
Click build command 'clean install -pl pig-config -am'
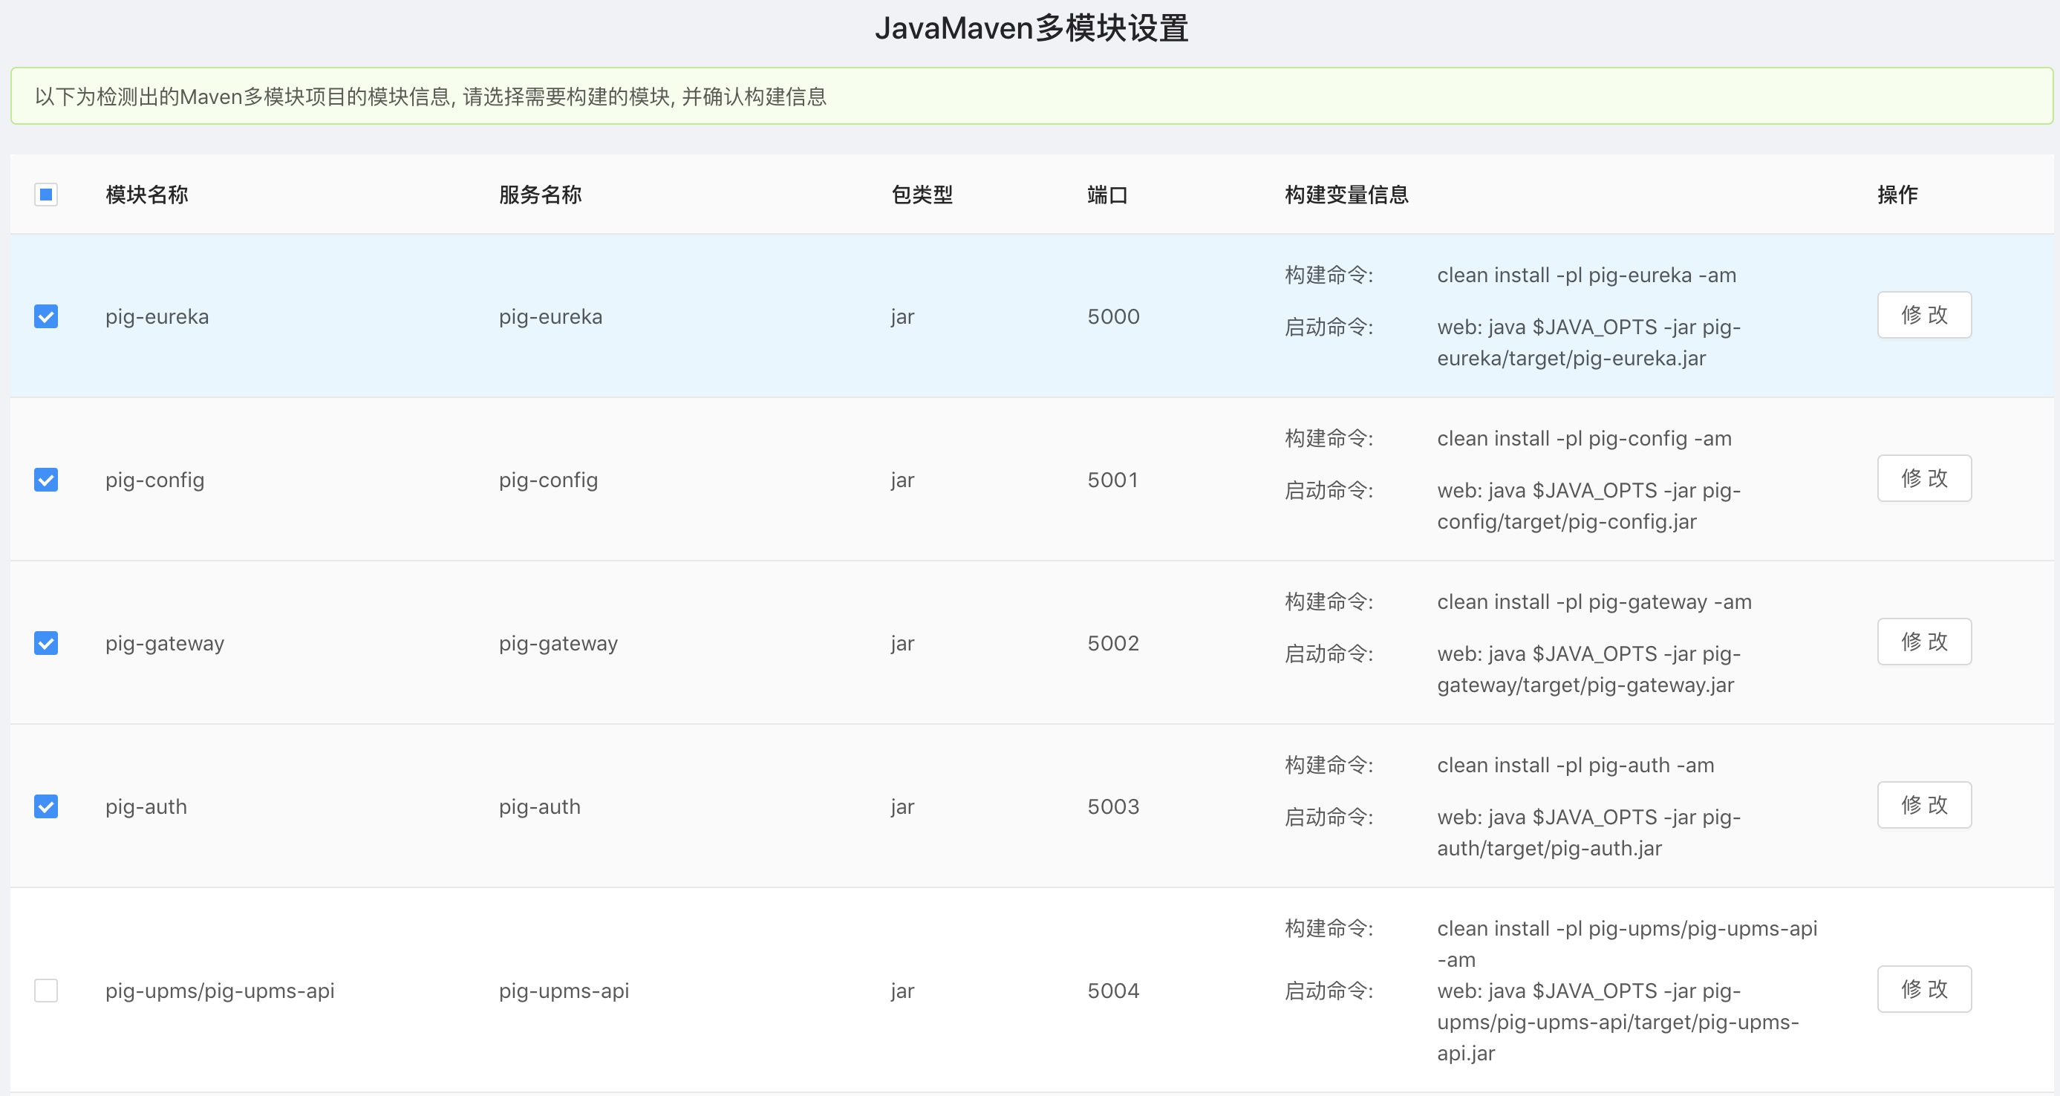point(1584,439)
